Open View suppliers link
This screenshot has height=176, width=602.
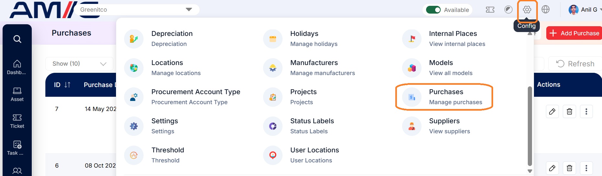[449, 131]
